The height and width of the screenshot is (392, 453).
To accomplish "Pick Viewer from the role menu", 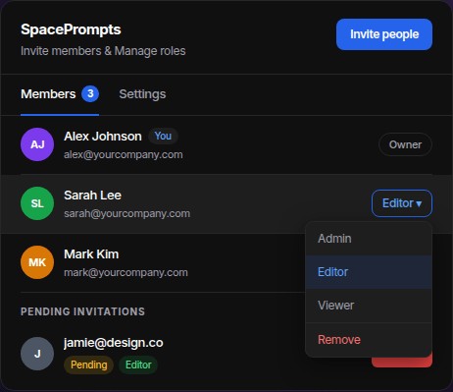I will point(369,306).
